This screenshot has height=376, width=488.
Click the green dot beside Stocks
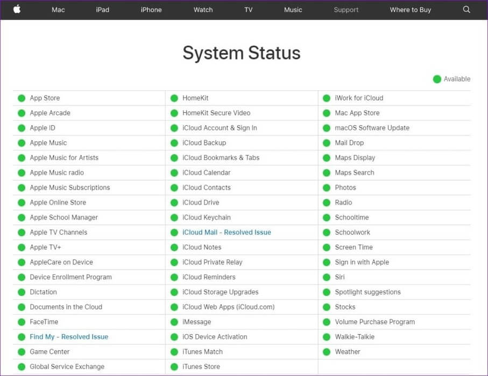tap(327, 307)
